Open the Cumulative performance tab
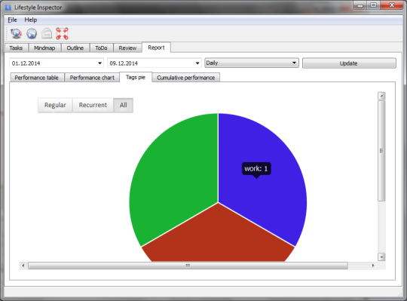This screenshot has width=407, height=301. [x=186, y=78]
